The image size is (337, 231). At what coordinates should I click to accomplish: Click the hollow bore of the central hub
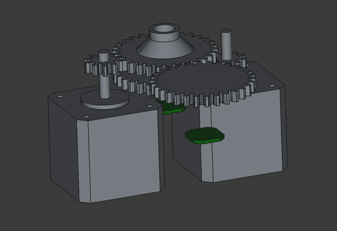[164, 29]
